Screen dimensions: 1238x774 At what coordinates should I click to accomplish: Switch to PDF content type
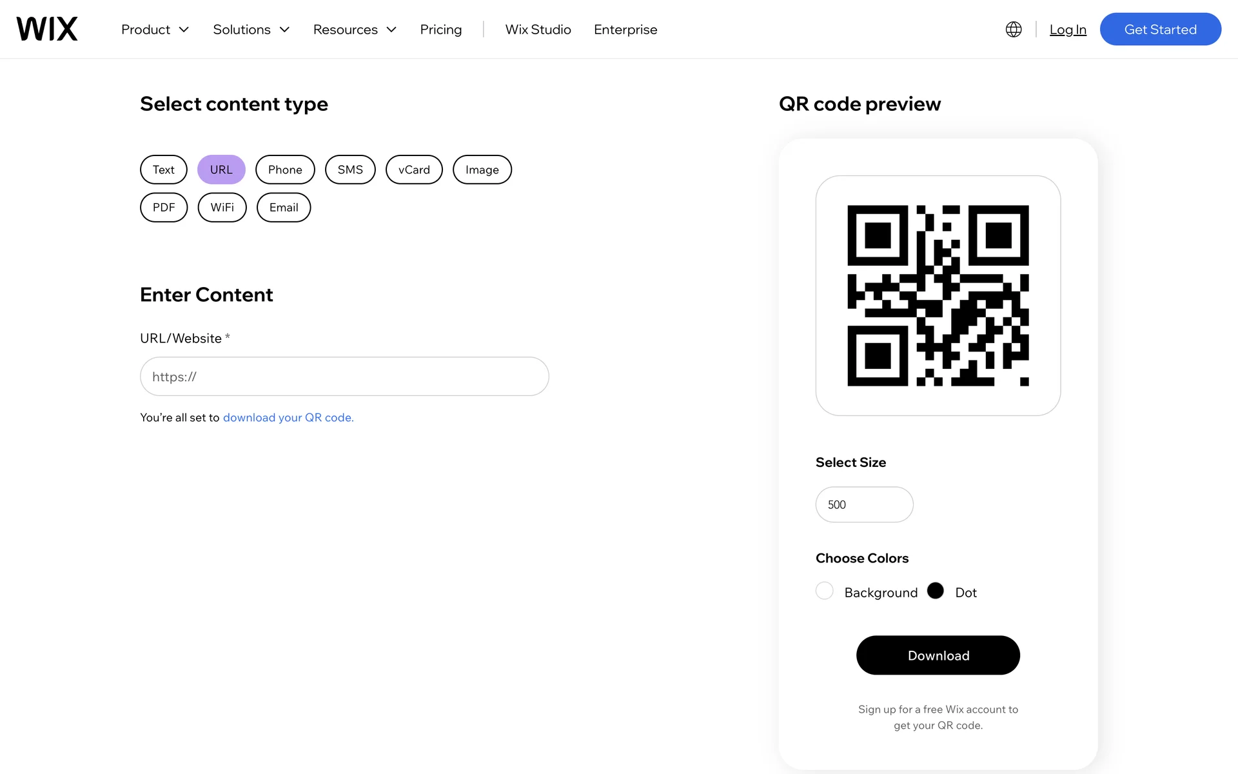[x=164, y=207]
